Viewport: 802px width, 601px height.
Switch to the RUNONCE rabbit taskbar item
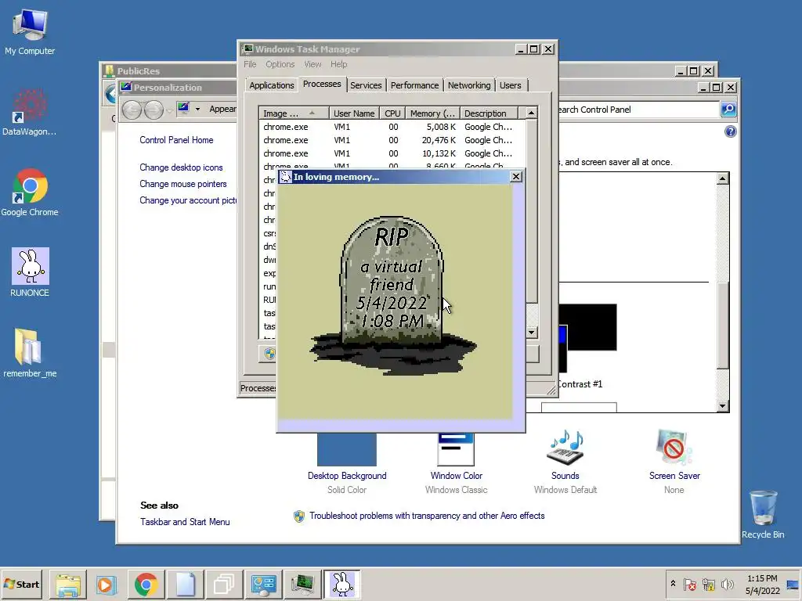click(341, 584)
